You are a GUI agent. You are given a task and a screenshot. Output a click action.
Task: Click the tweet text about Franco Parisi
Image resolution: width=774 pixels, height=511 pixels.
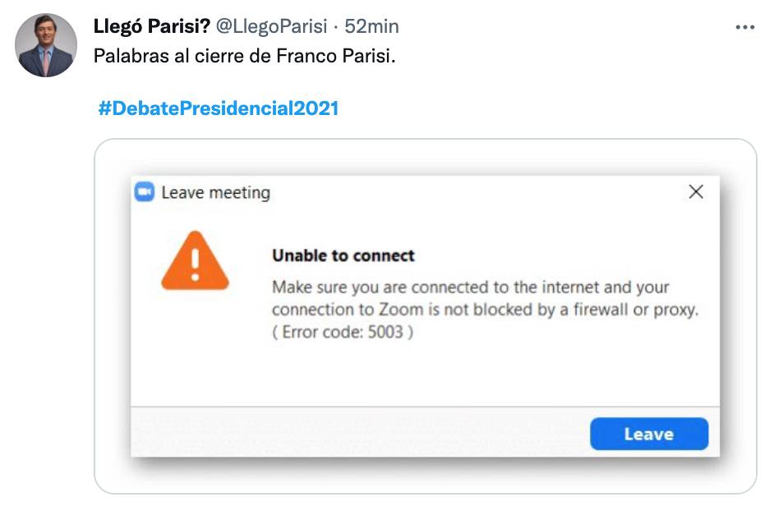(250, 58)
